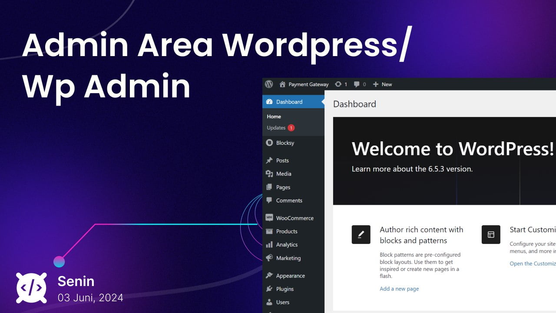Open Updates submenu under Dashboard

276,128
